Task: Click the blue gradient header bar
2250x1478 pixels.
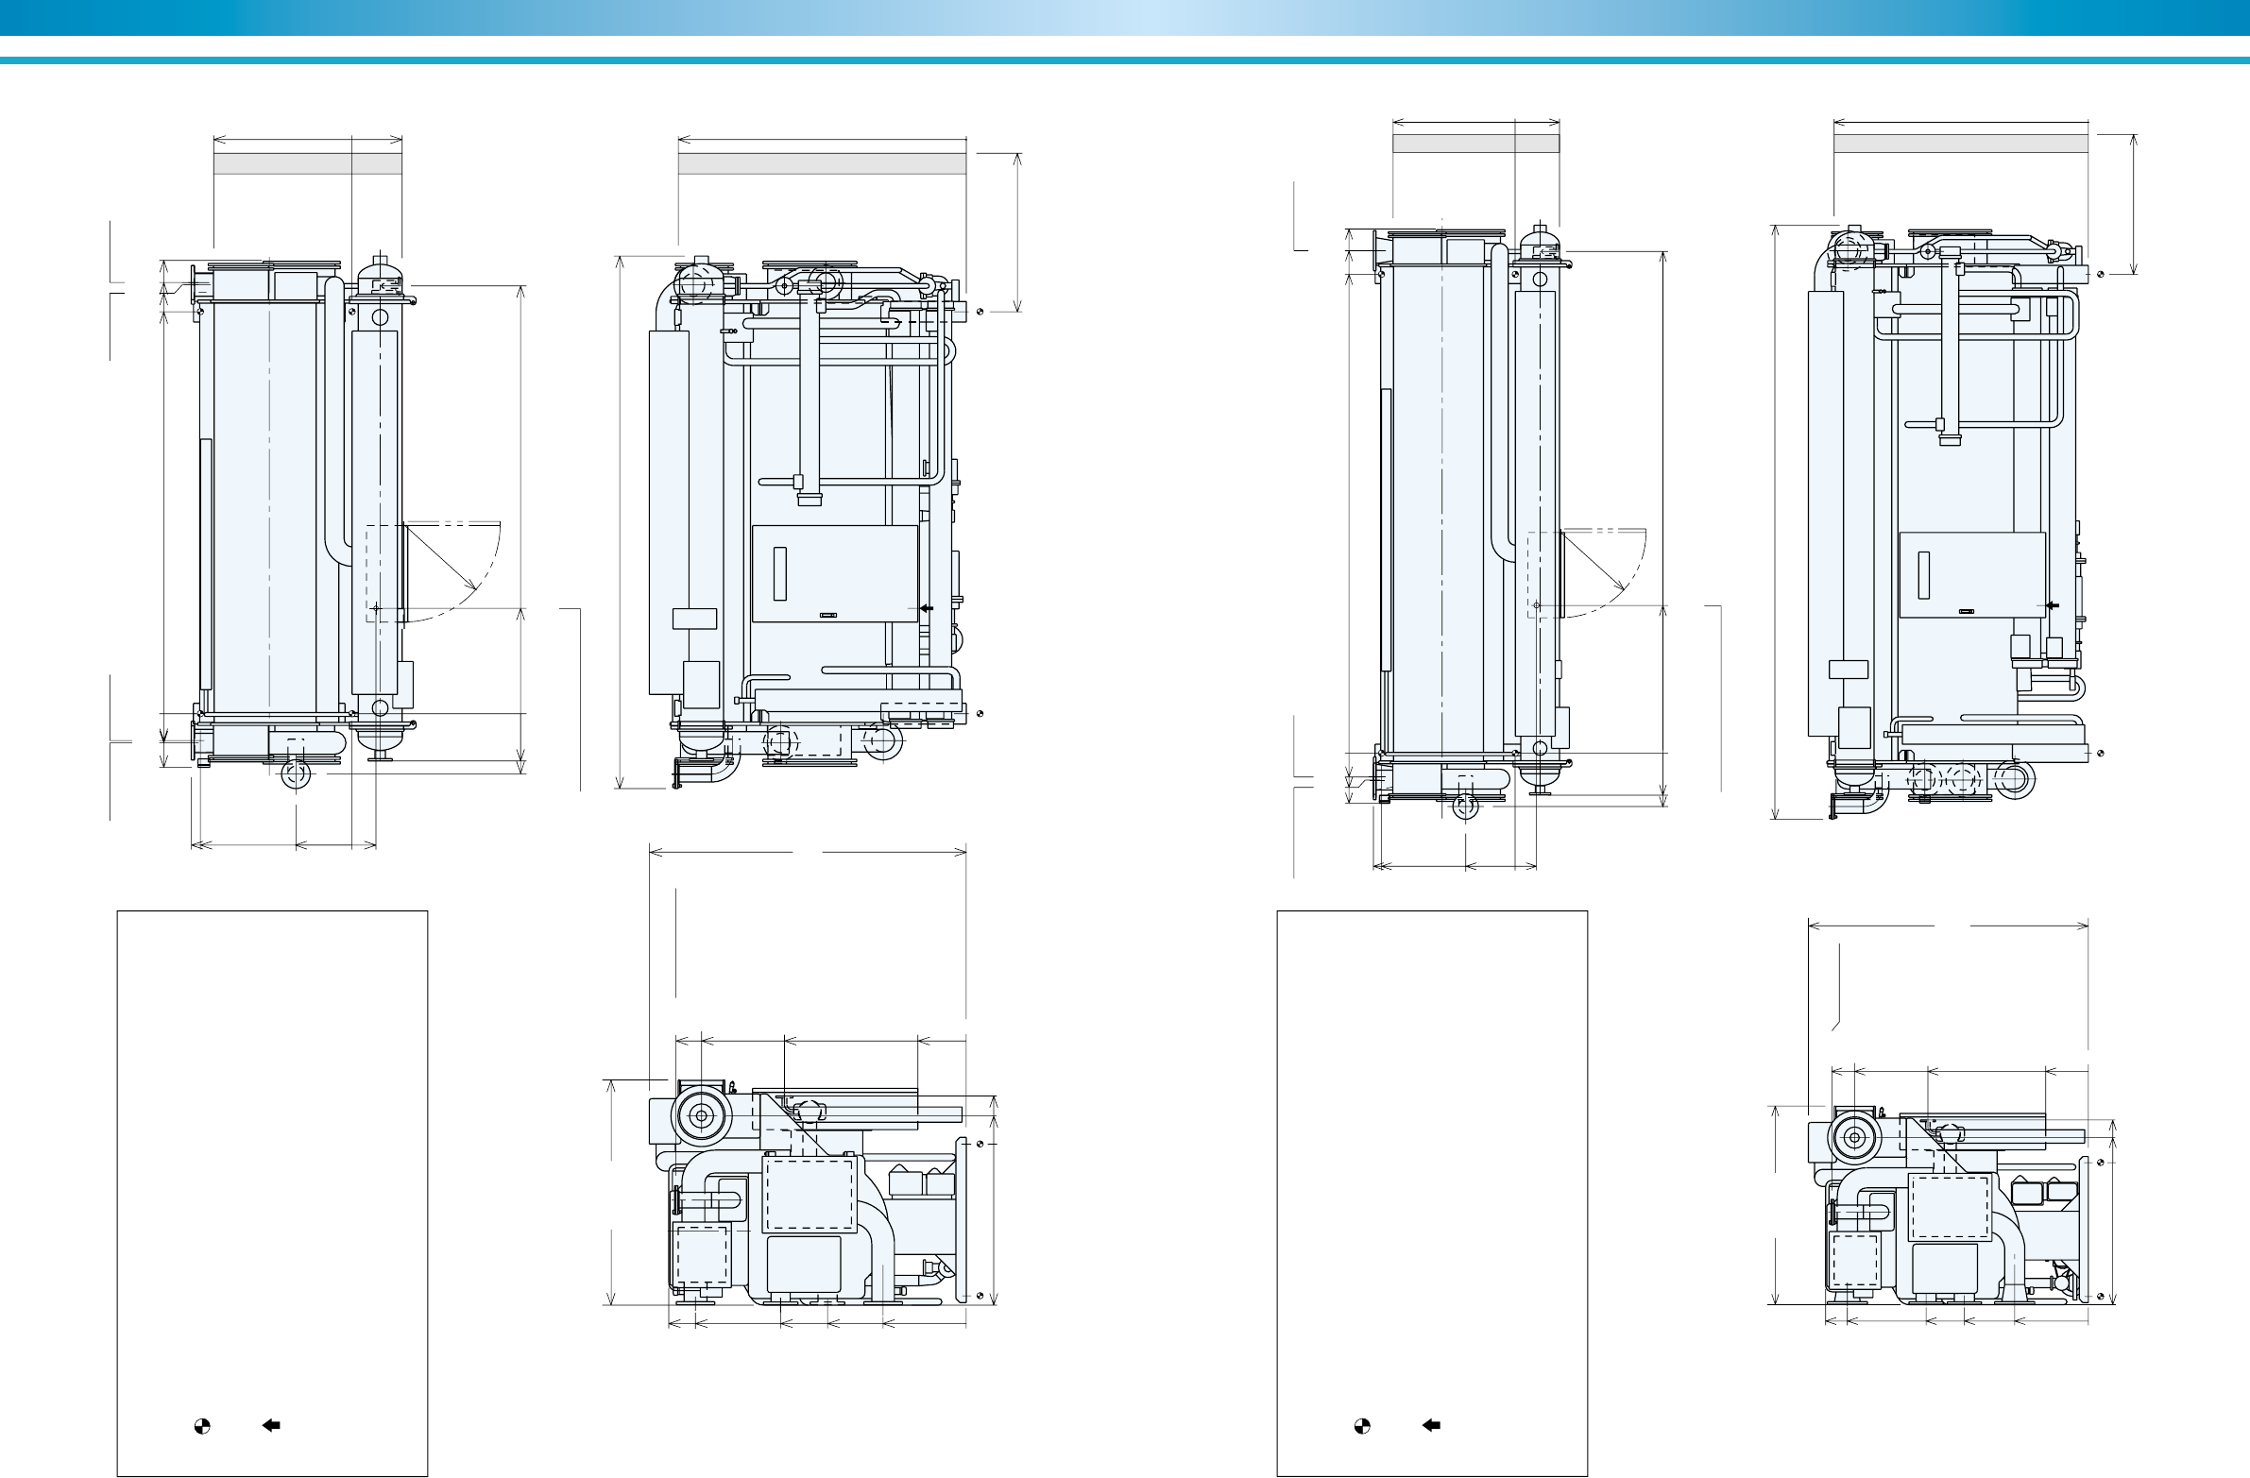Action: tap(1125, 17)
